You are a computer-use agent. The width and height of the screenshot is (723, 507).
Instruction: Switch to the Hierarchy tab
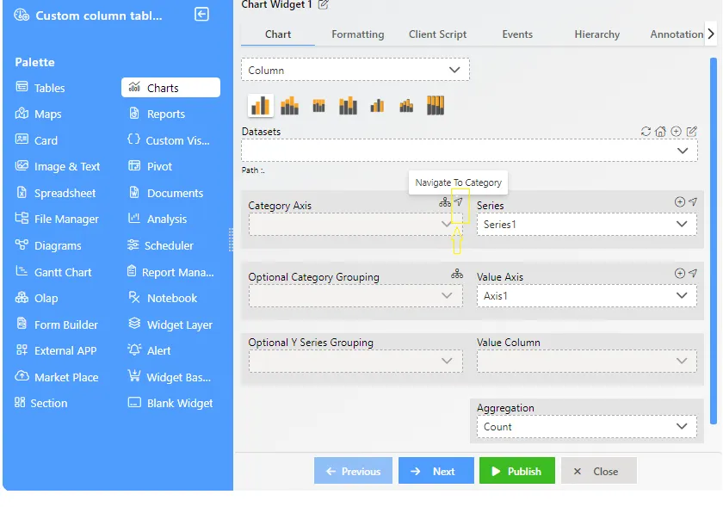(x=597, y=34)
